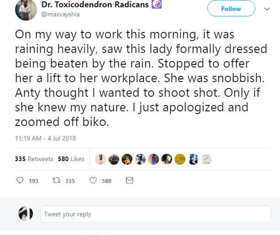
Task: Click the yin-yang emoji beside the display name
Action: (157, 5)
